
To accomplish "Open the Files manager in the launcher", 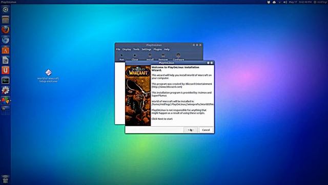I will [6, 20].
